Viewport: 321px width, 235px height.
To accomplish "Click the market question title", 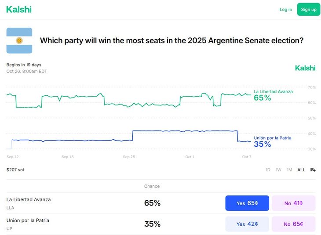I will [171, 40].
